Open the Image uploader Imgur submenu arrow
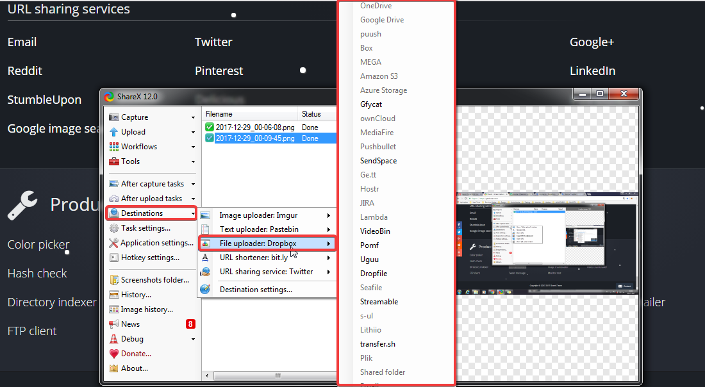 tap(329, 215)
